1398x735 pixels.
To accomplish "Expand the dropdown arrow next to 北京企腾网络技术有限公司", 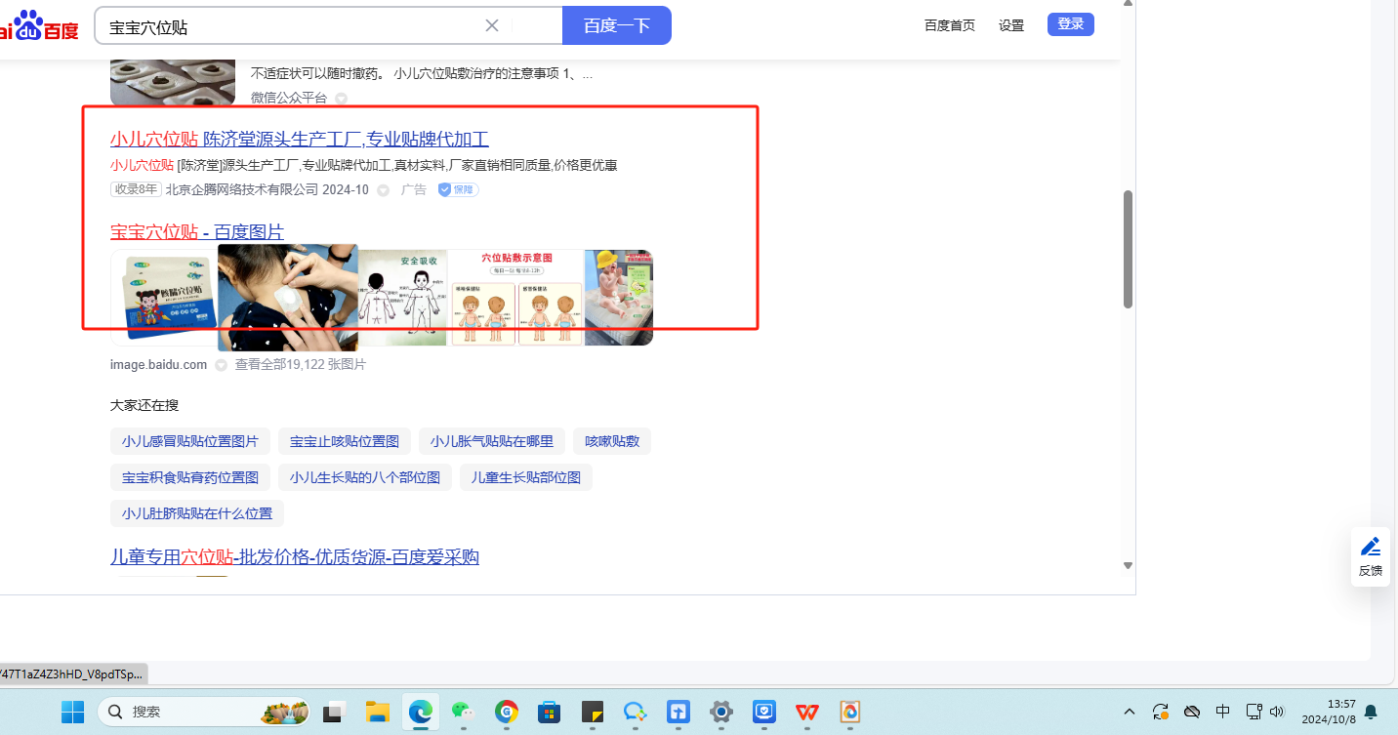I will point(383,190).
